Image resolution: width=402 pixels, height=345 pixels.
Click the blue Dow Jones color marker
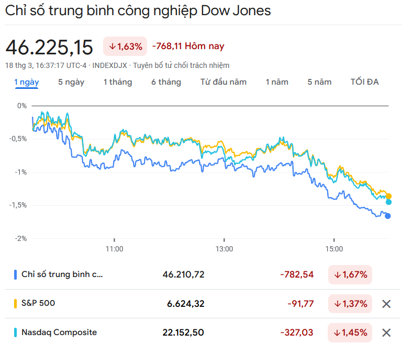[15, 274]
